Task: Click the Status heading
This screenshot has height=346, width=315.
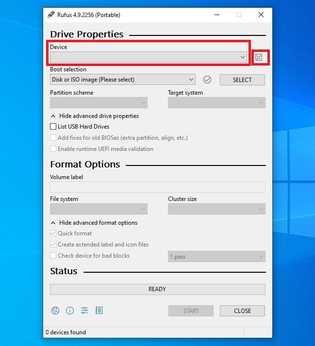Action: [x=64, y=271]
